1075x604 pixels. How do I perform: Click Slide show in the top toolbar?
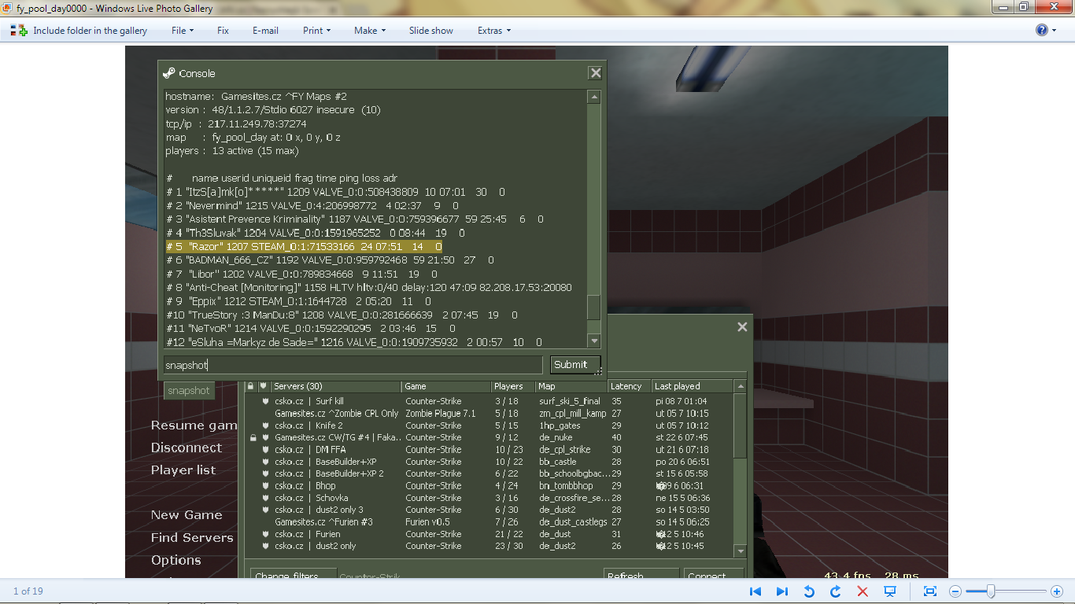coord(430,31)
